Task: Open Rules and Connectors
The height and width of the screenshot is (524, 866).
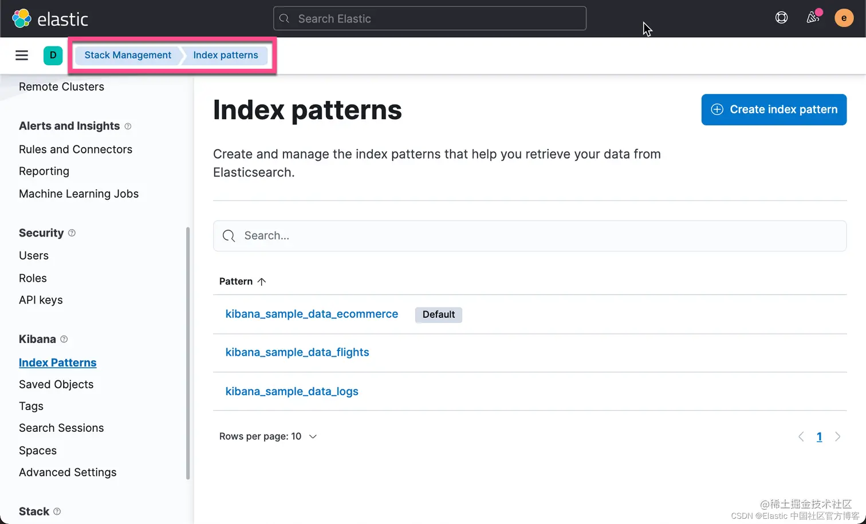Action: coord(76,149)
